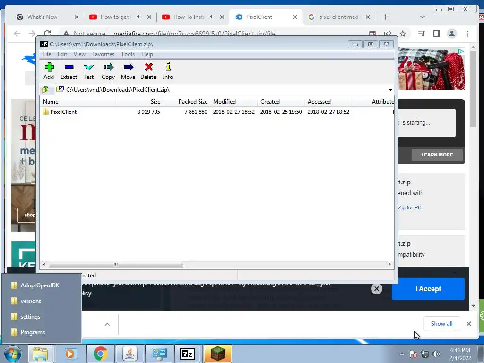Open the Tools menu in 7-Zip
The image size is (484, 363).
point(128,54)
